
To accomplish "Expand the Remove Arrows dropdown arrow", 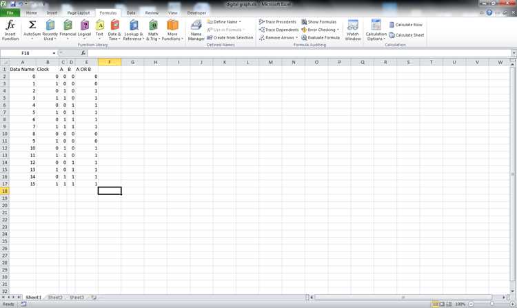I will (296, 38).
